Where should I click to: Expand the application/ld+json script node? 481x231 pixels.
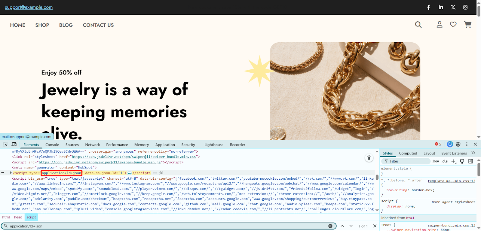11,173
